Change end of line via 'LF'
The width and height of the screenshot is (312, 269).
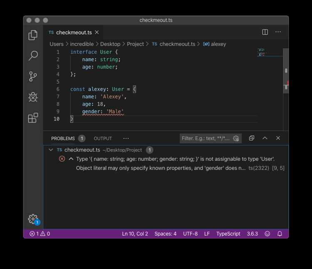pyautogui.click(x=207, y=234)
